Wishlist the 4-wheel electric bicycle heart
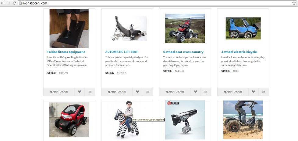Viewport: 298px width, 141px height. pyautogui.click(x=253, y=92)
